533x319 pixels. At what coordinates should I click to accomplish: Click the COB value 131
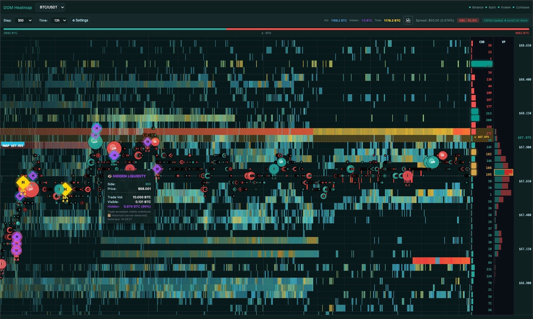click(489, 269)
